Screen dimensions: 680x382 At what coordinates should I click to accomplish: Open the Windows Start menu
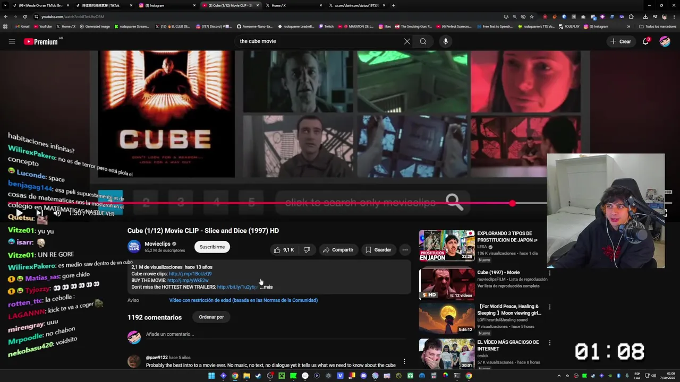pos(211,376)
